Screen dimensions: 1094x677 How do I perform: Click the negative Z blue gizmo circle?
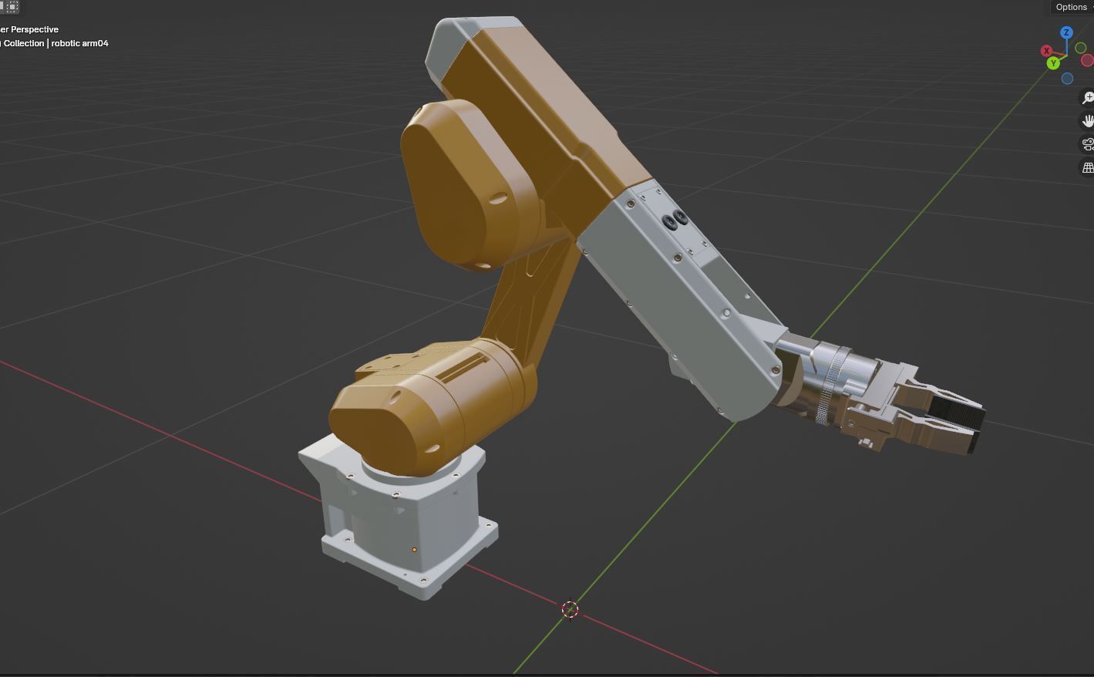click(x=1067, y=79)
